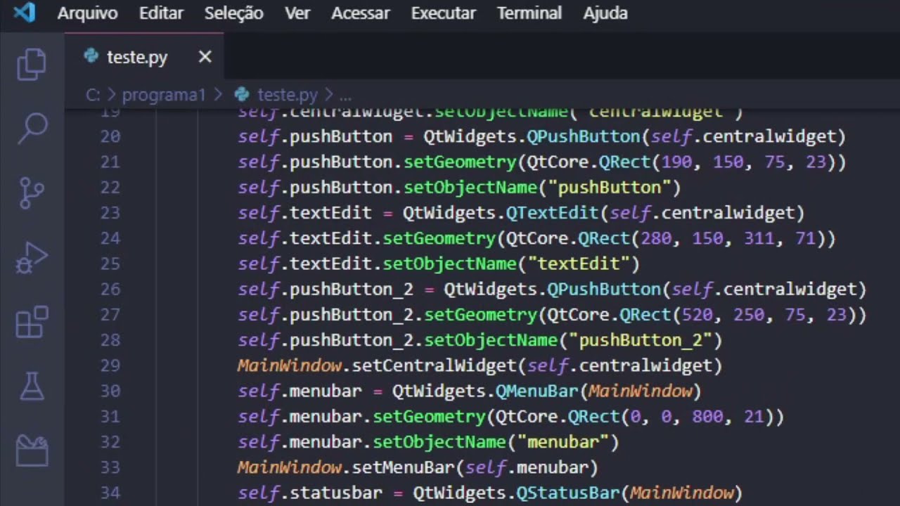Click line number 33 in the gutter
Screen dimensions: 900x506
coord(110,467)
